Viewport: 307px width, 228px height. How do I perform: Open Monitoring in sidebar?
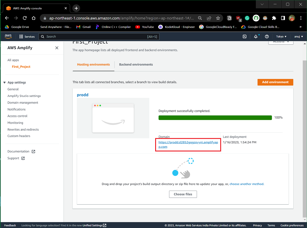click(15, 123)
